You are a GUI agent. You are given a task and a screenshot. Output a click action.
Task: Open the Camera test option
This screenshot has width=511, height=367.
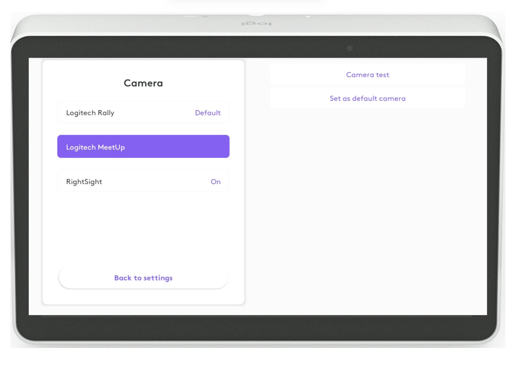point(367,75)
